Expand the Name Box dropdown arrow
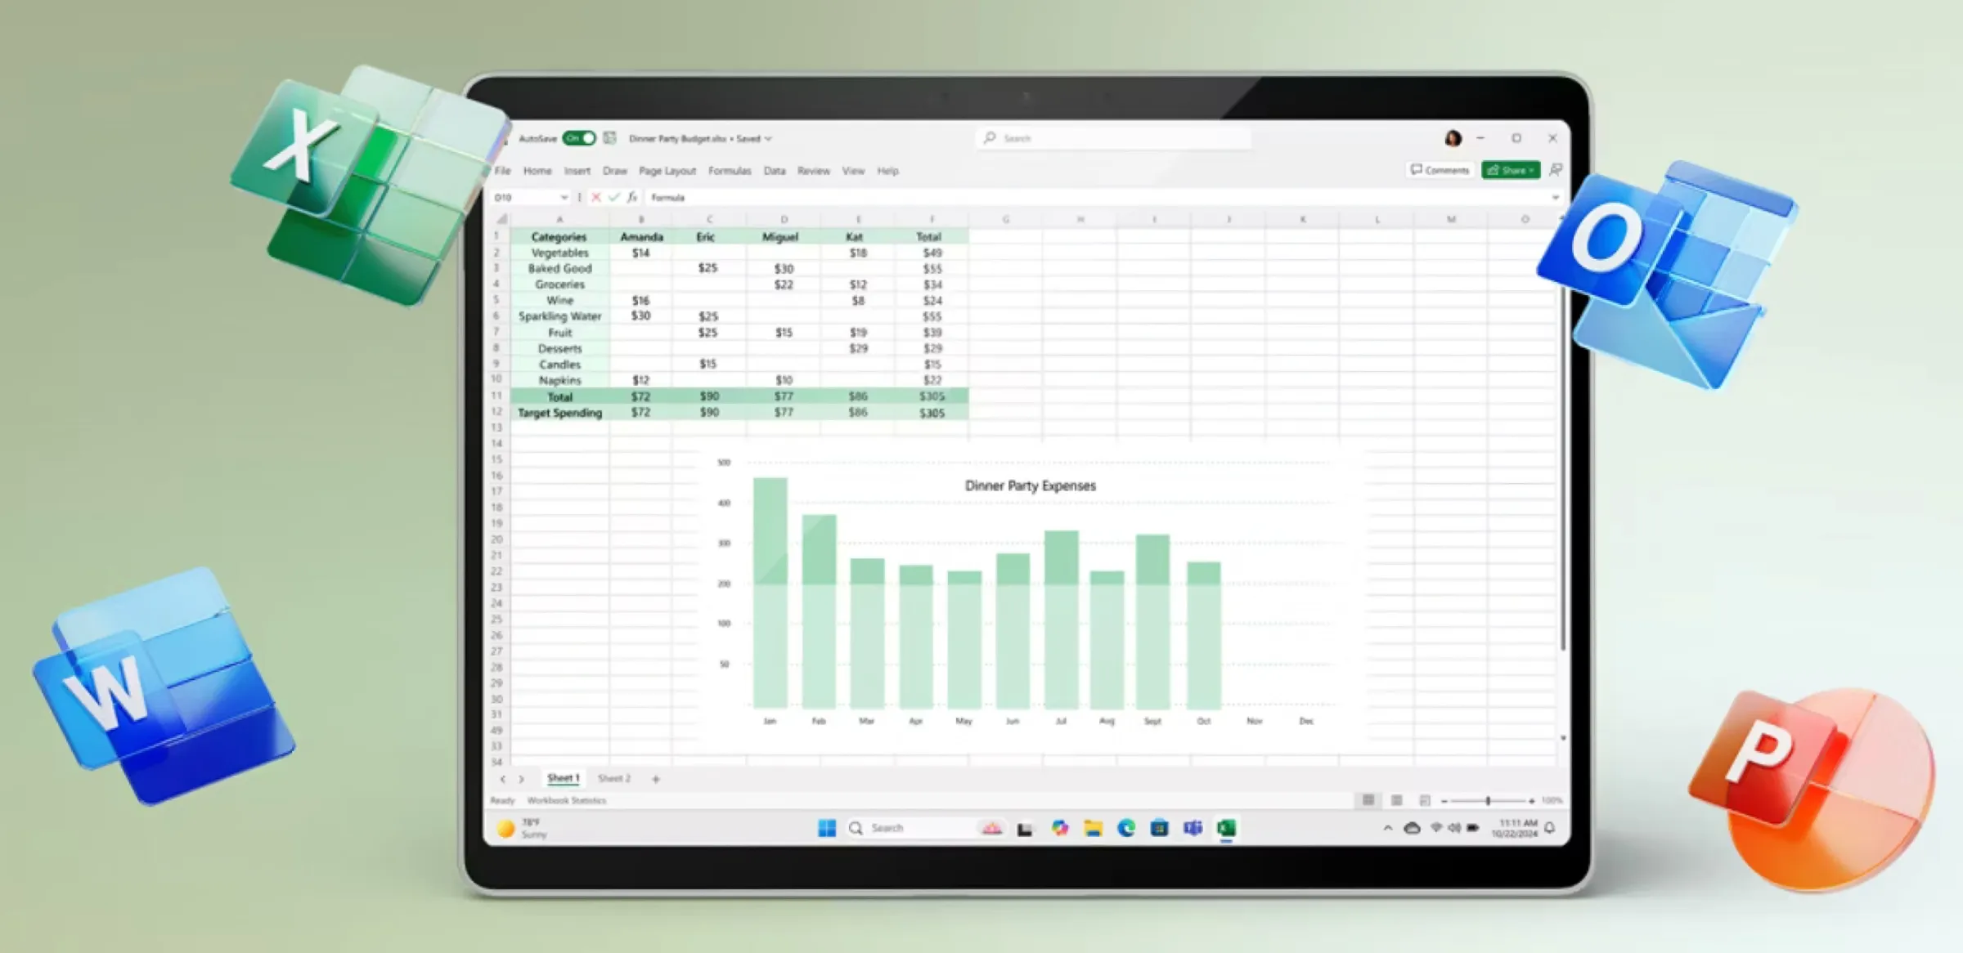This screenshot has height=953, width=1963. click(x=564, y=198)
